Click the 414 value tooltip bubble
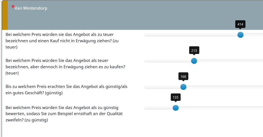263x137 pixels. click(x=240, y=24)
